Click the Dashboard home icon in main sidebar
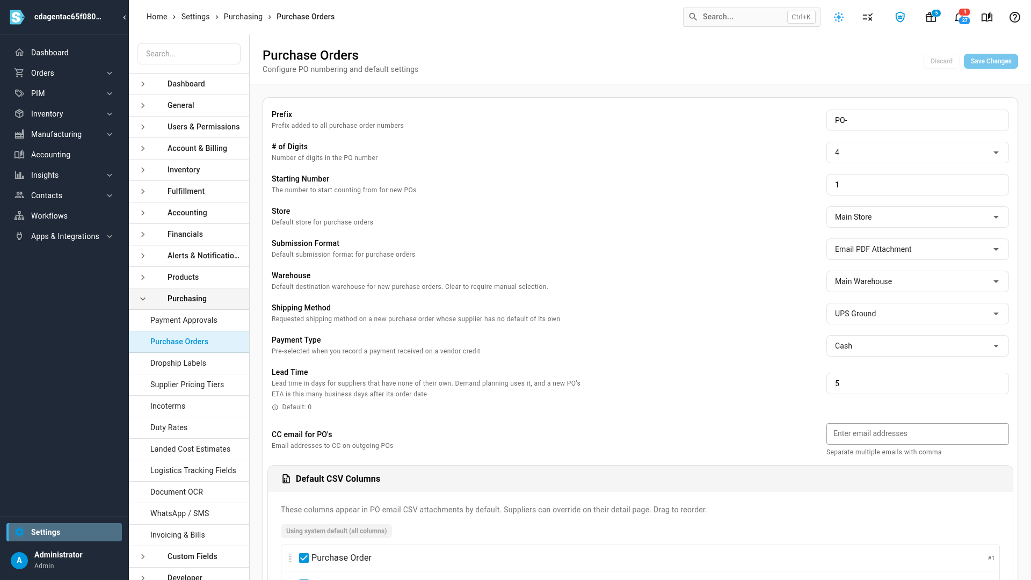Image resolution: width=1031 pixels, height=580 pixels. (19, 53)
